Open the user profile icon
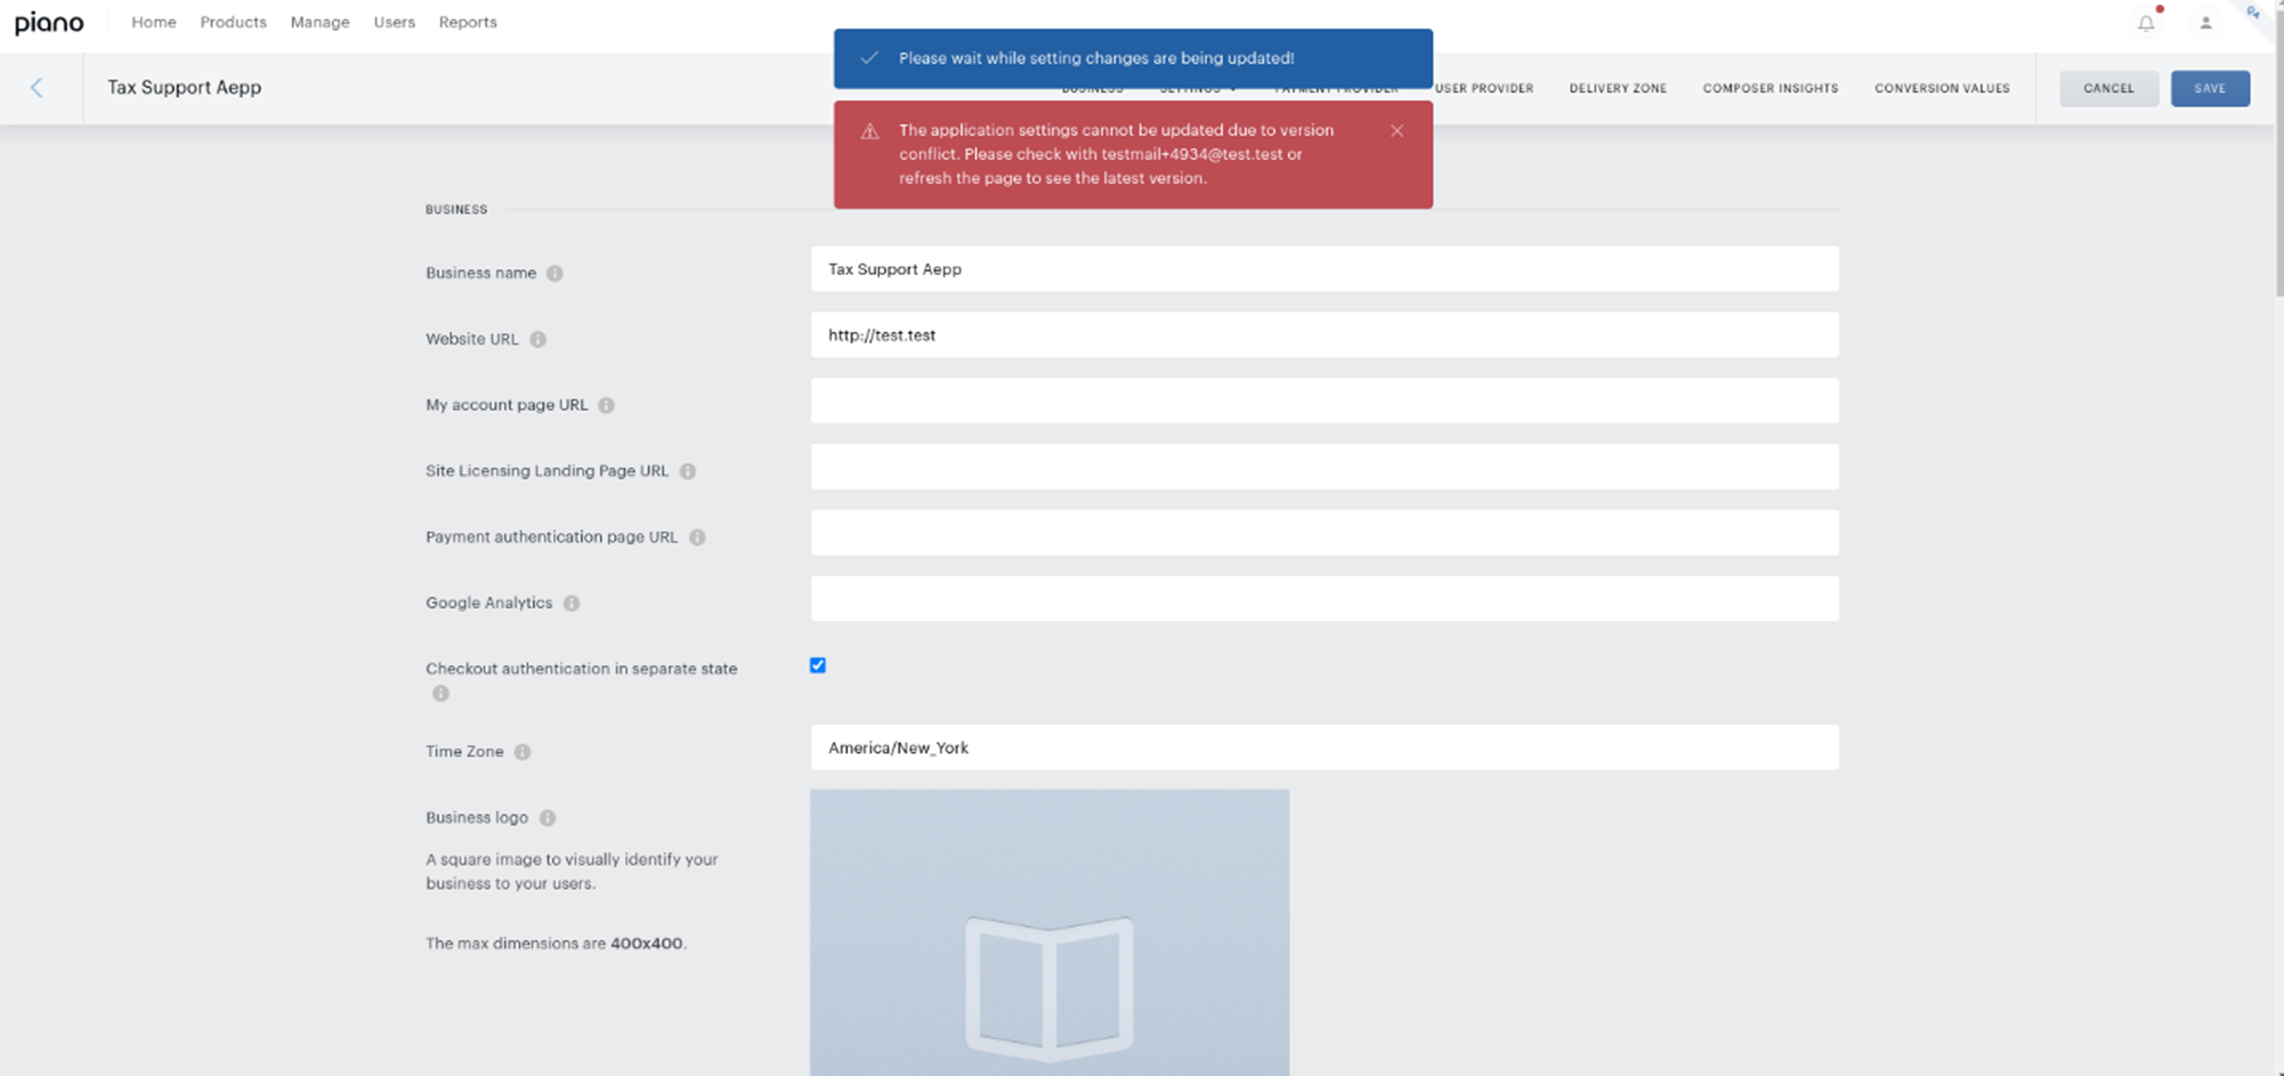2284x1076 pixels. pyautogui.click(x=2206, y=23)
